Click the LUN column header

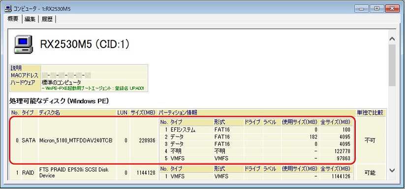tap(123, 113)
